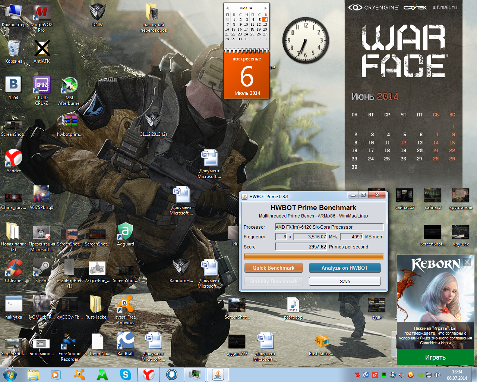Open the GameNet link in the ad
The width and height of the screenshot is (477, 382).
[x=428, y=343]
